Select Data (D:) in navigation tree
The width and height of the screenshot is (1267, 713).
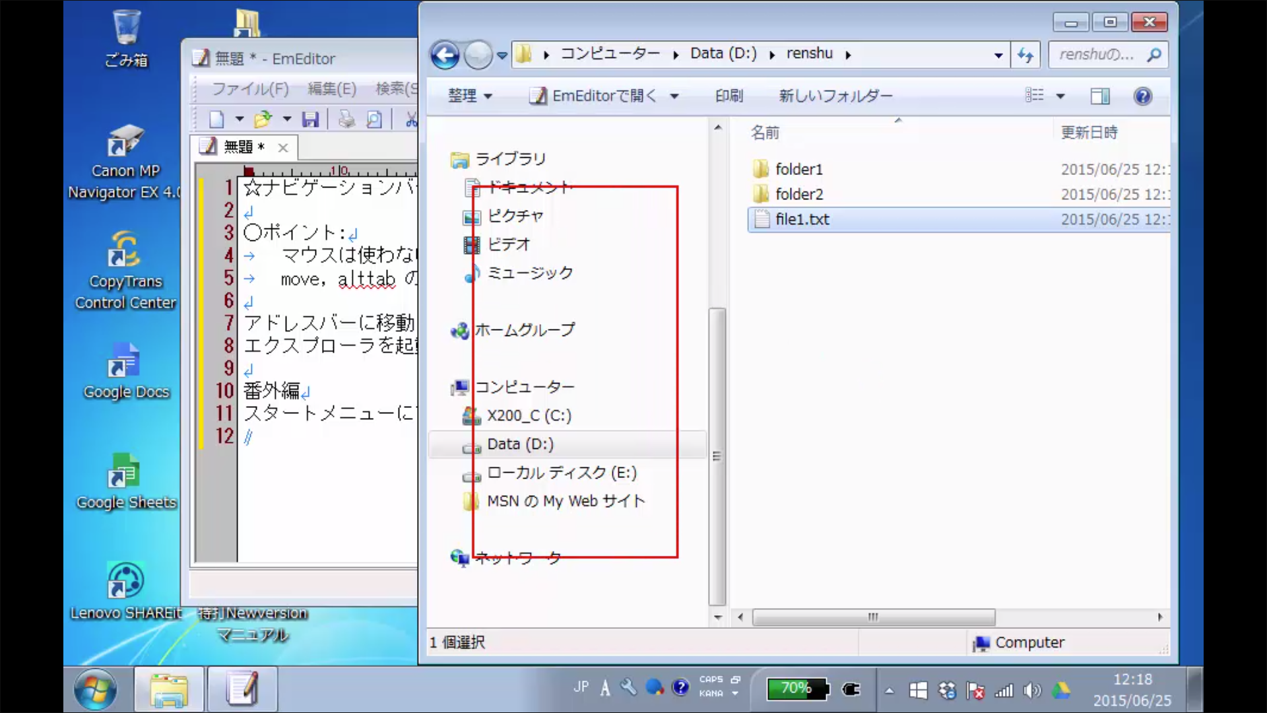(x=520, y=444)
